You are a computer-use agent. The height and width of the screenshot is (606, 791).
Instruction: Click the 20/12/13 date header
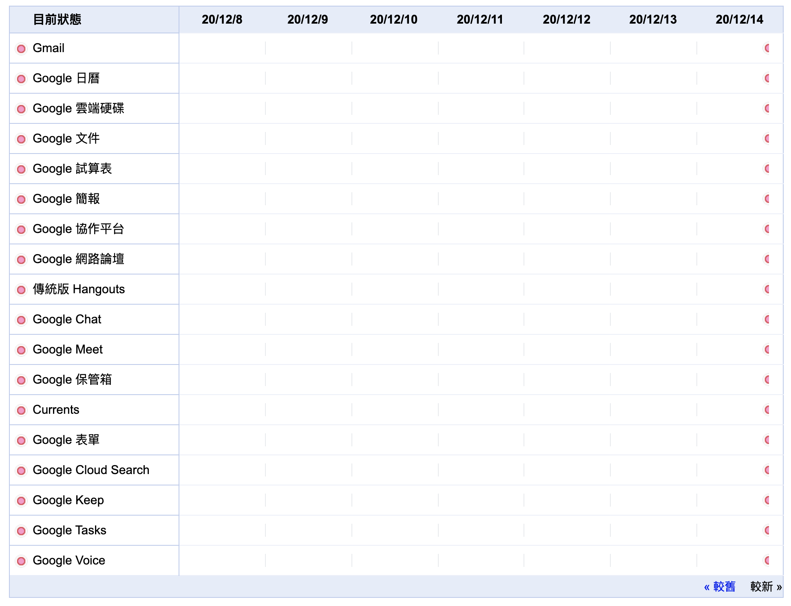[653, 20]
